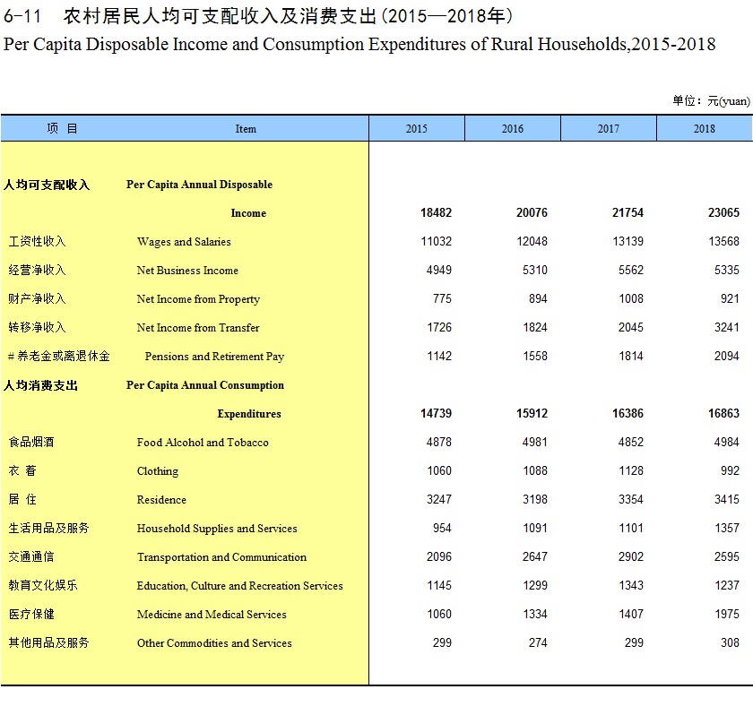The width and height of the screenshot is (753, 715).
Task: Select the 2018 column header
Action: pyautogui.click(x=704, y=129)
